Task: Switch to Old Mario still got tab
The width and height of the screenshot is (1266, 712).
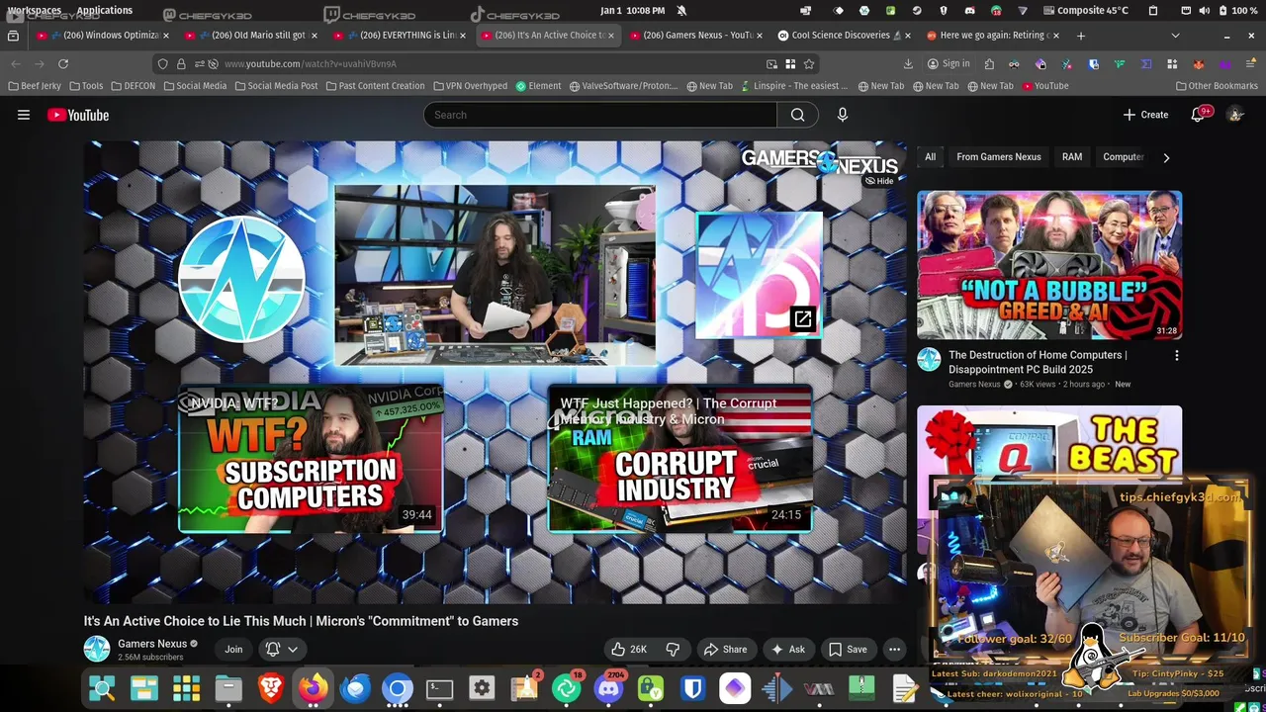Action: pos(251,35)
